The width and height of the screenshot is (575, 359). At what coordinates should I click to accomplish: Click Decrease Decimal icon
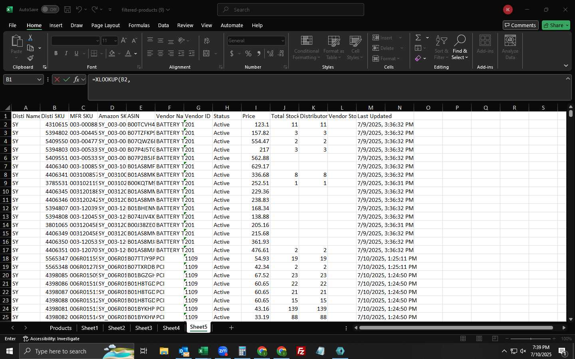click(281, 53)
